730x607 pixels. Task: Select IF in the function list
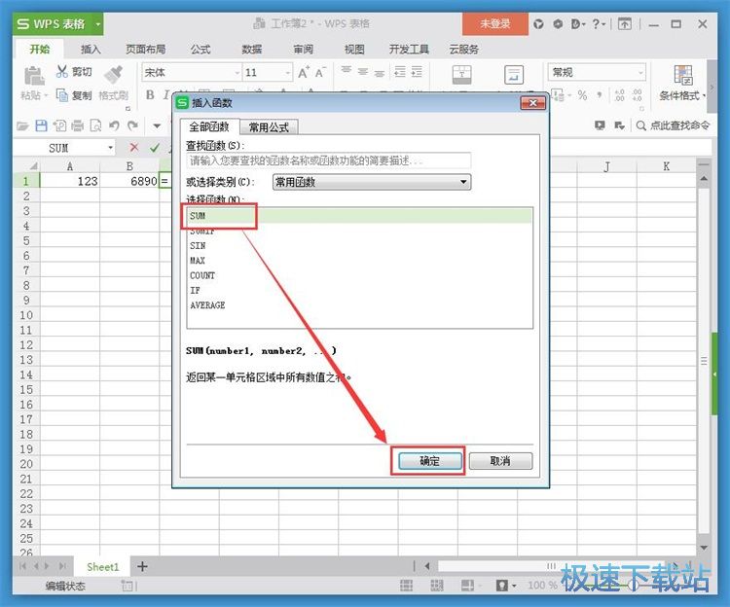point(359,290)
